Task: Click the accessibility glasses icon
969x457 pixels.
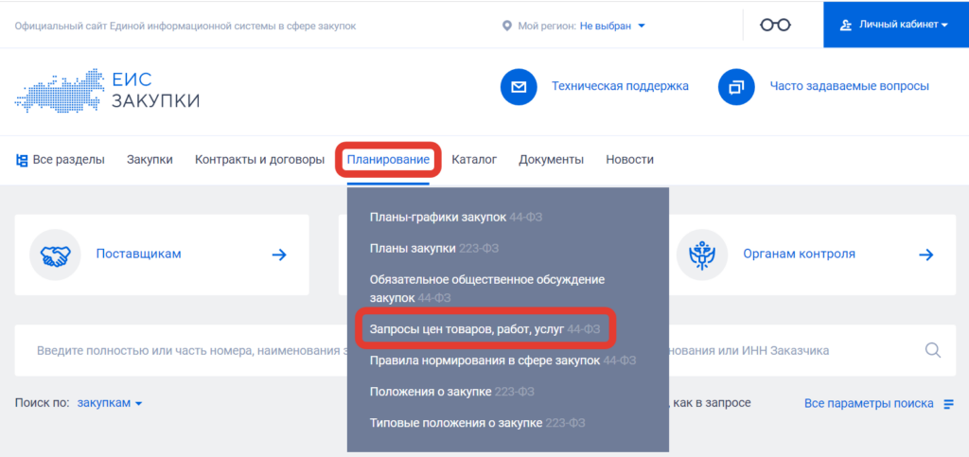Action: click(775, 25)
